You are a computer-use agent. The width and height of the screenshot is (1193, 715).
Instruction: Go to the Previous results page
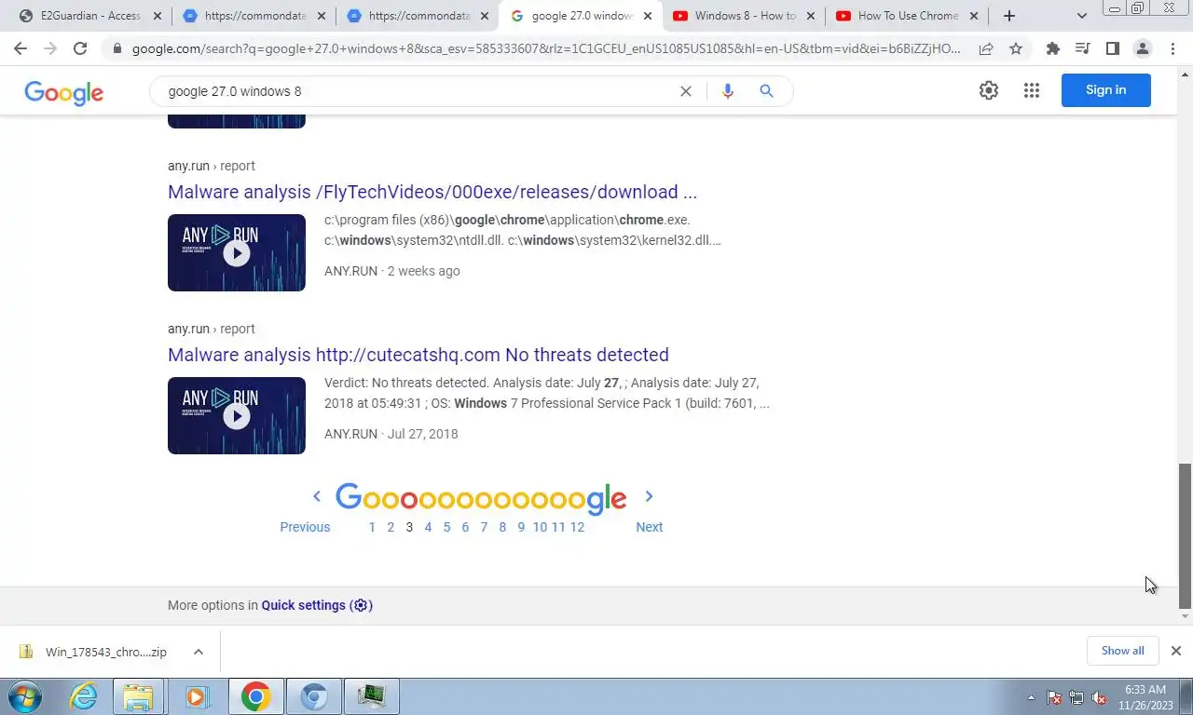(x=305, y=527)
